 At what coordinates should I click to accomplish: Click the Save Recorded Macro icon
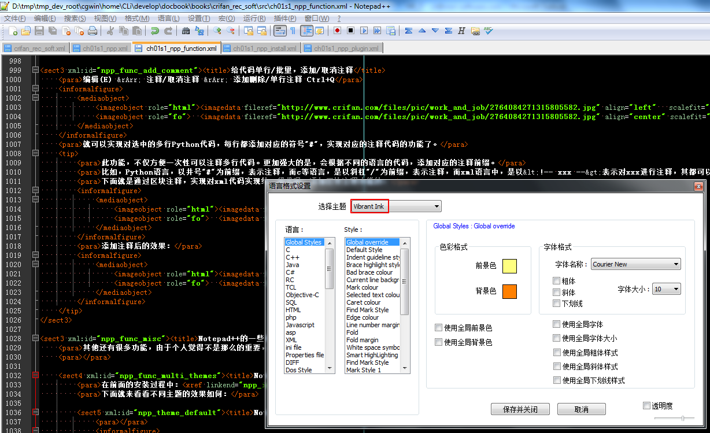click(390, 31)
